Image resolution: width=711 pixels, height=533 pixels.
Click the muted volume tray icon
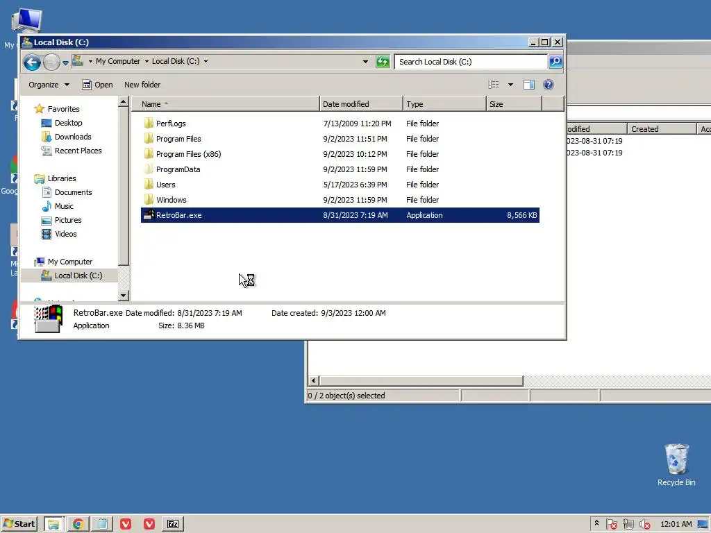pos(644,524)
